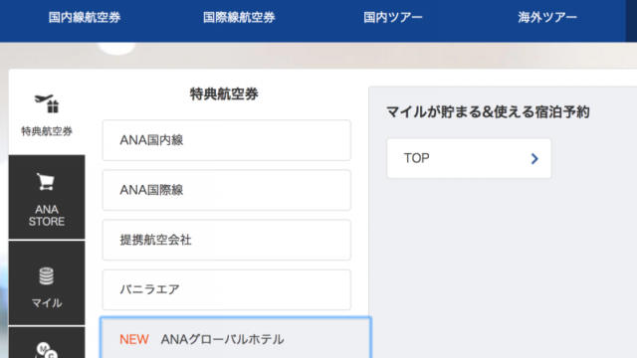The height and width of the screenshot is (358, 637).
Task: Open the 国内ツアー menu
Action: pos(393,18)
